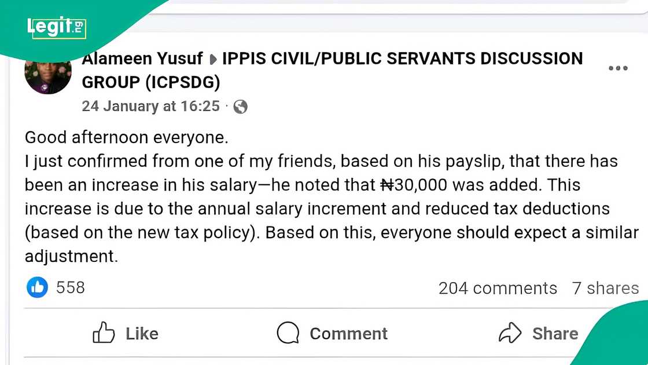
Task: Open Alameen Yusuf's profile picture
Action: 48,73
